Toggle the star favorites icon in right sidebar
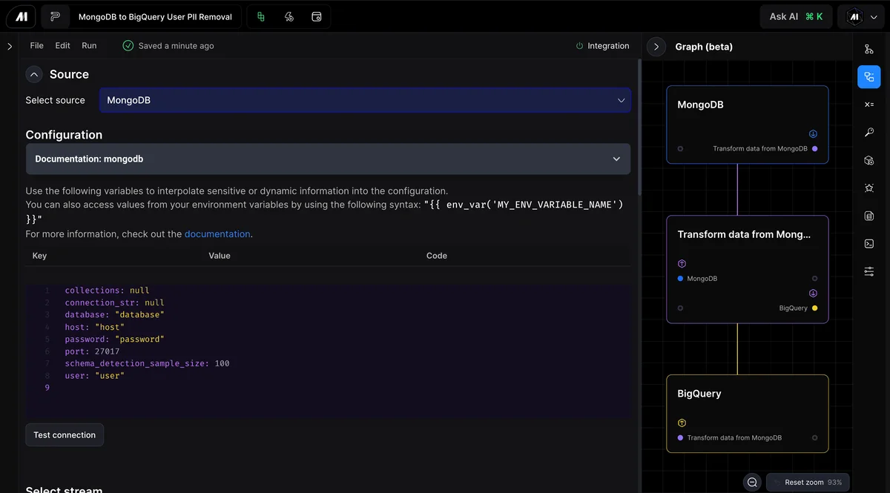Image resolution: width=890 pixels, height=493 pixels. [x=868, y=188]
